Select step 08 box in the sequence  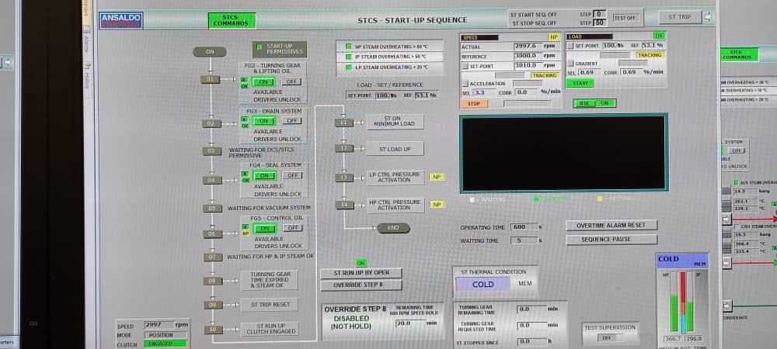click(213, 281)
